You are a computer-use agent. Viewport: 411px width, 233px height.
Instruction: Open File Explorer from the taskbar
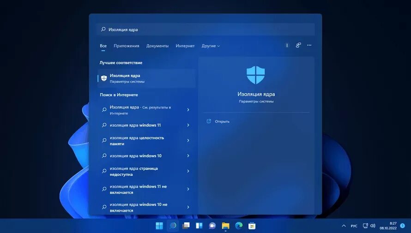pyautogui.click(x=225, y=226)
